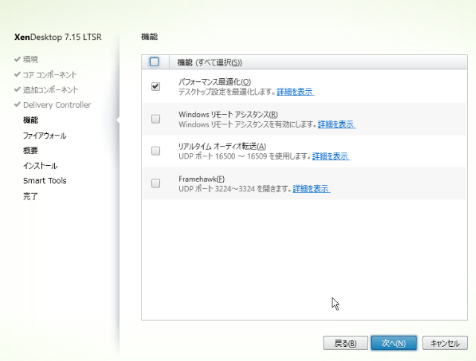
Task: Enable リアルタイム オーディオ転送 checkbox
Action: [x=155, y=151]
